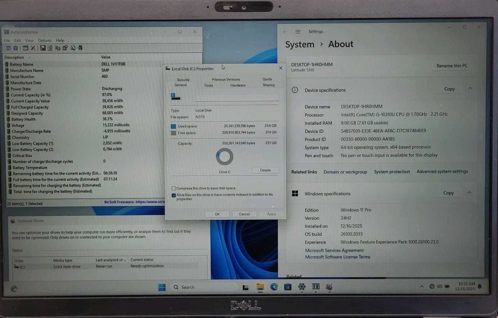The height and width of the screenshot is (318, 498).
Task: Open Advanced system settings link
Action: pyautogui.click(x=442, y=171)
